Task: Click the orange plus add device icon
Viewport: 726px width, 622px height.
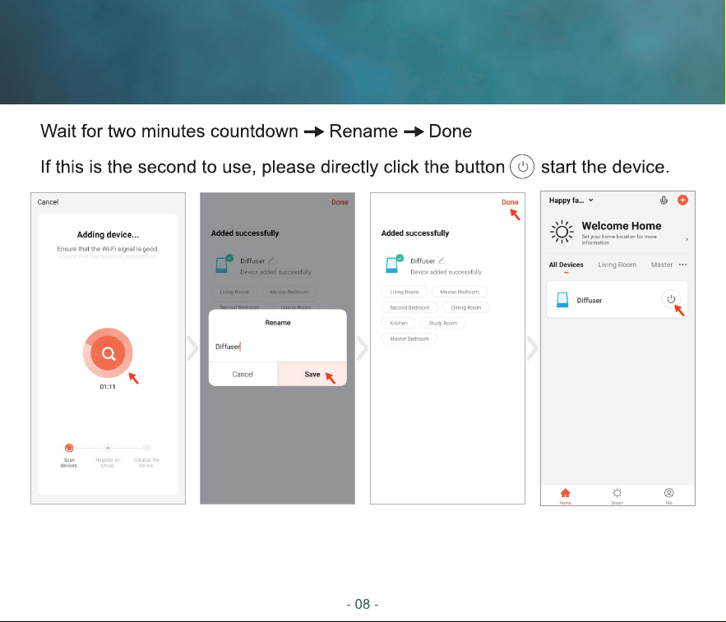Action: coord(682,200)
